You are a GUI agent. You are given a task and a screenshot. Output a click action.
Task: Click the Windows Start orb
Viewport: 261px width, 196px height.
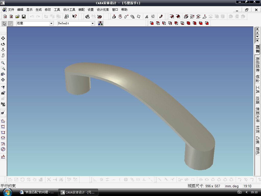point(7,192)
